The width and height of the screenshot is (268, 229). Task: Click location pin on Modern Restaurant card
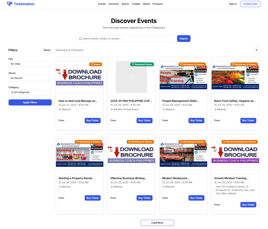point(164,187)
